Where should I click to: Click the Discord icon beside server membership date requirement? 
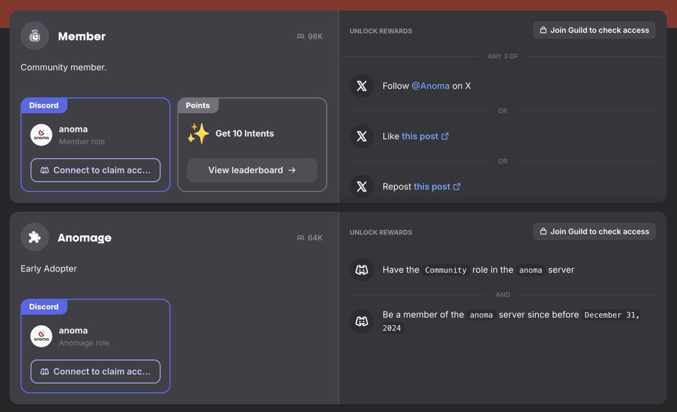362,321
